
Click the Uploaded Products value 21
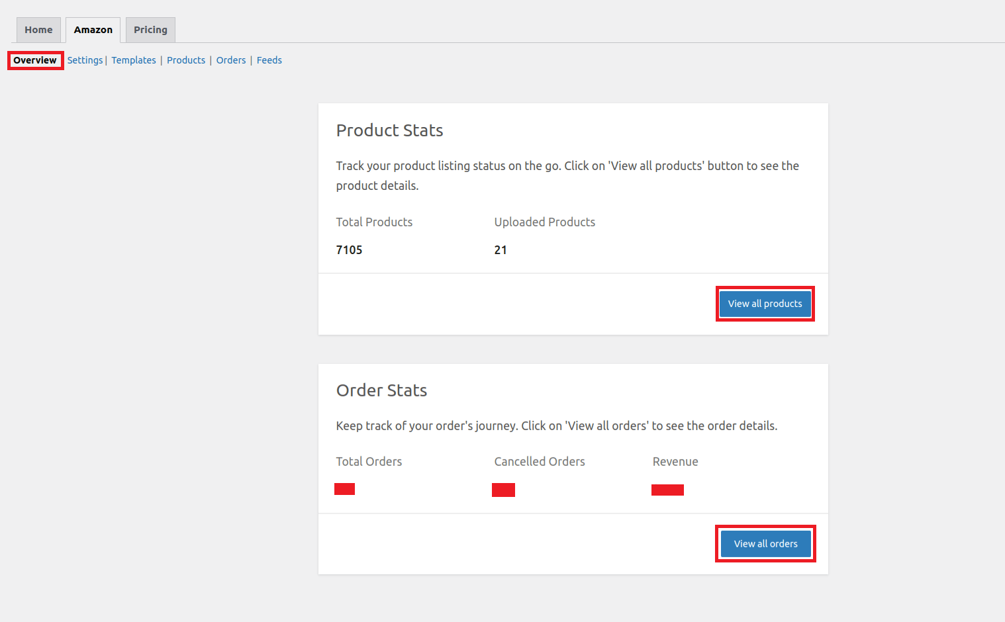501,249
